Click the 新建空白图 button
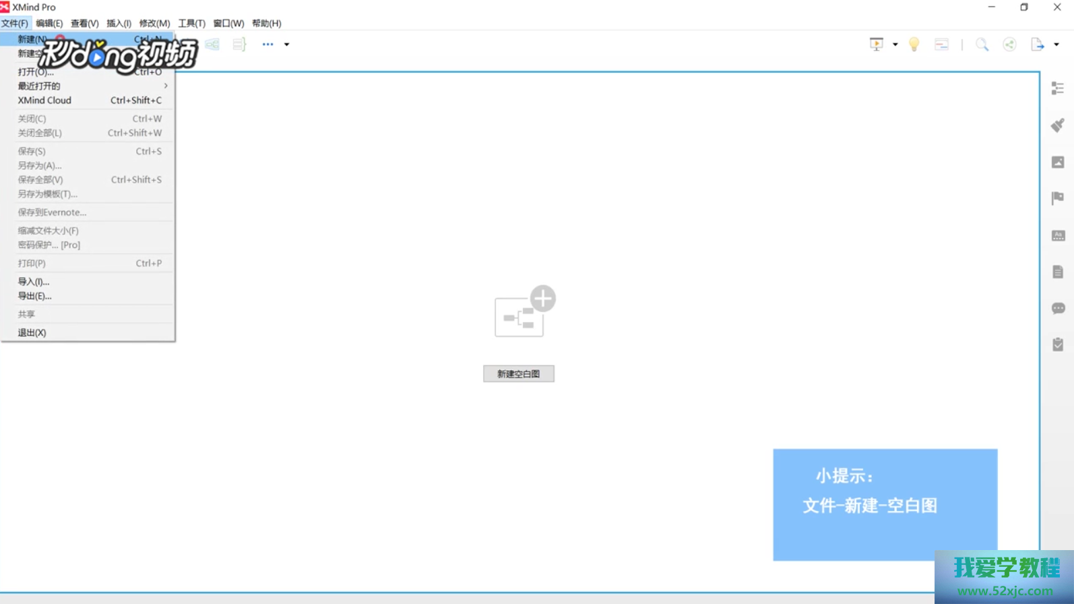The image size is (1074, 604). tap(518, 374)
